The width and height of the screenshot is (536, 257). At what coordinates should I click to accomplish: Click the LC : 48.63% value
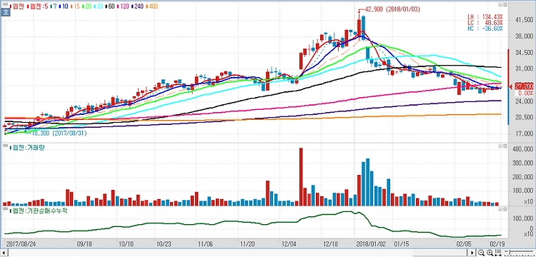click(x=485, y=23)
